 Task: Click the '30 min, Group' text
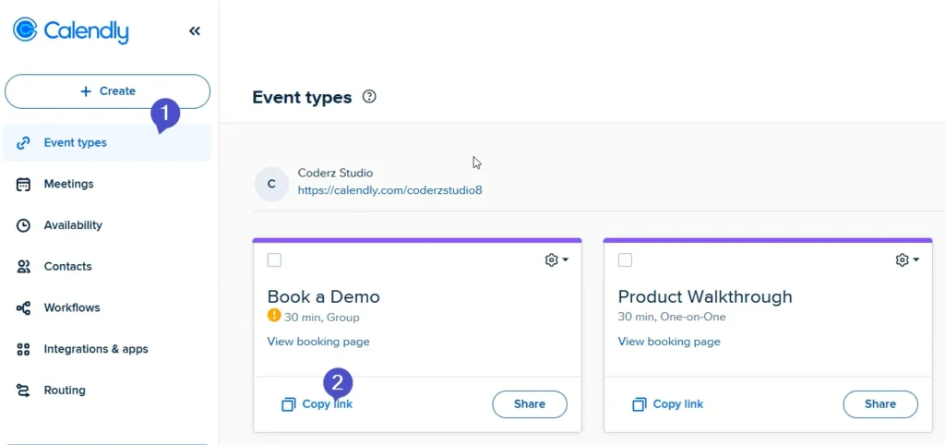click(322, 317)
